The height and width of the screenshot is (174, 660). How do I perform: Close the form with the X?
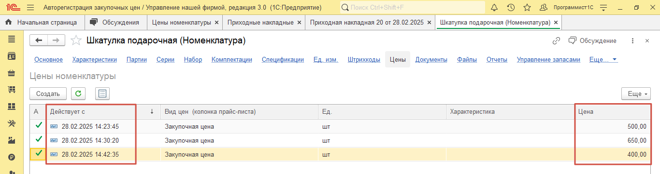(647, 41)
